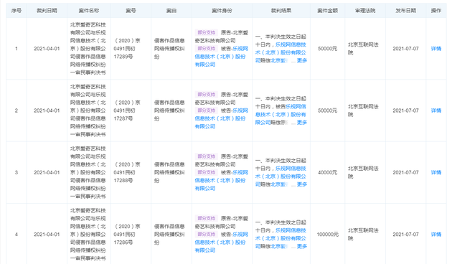
Task: Click 部分支持 tag beside 被告 in row 1
Action: [x=206, y=48]
